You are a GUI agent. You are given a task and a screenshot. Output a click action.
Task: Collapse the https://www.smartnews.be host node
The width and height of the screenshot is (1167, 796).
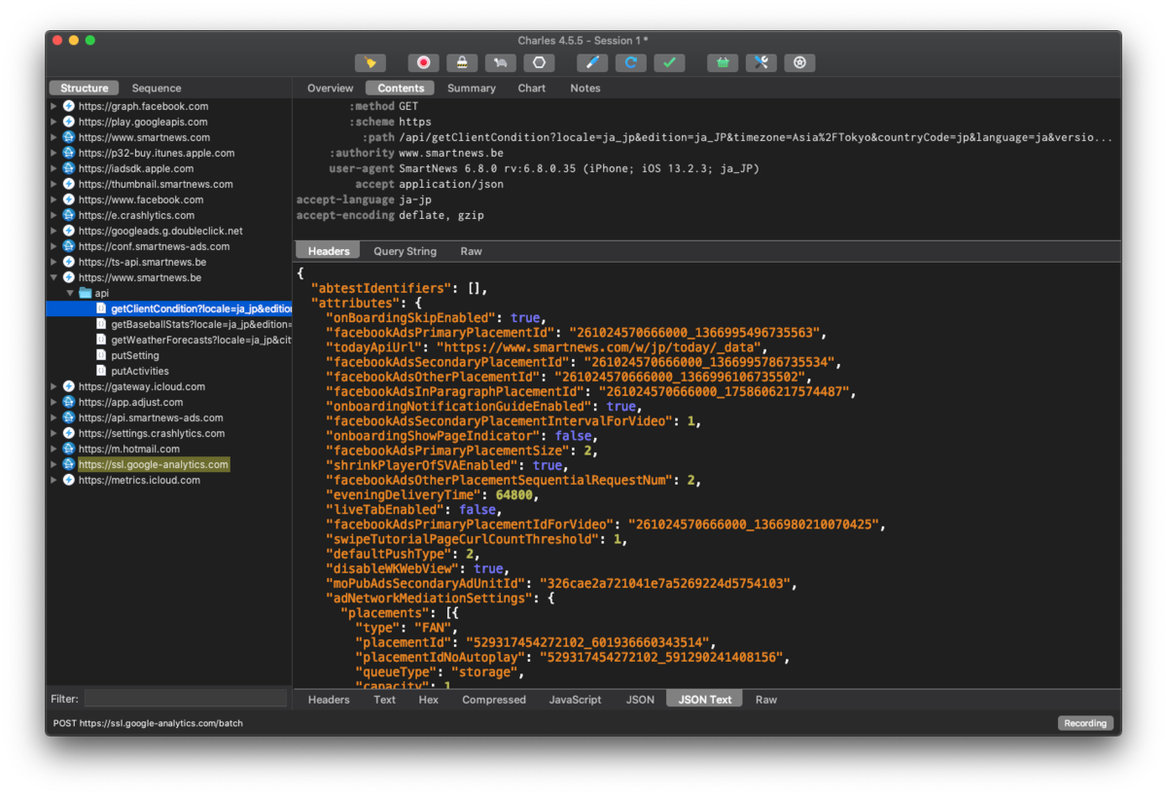point(54,277)
